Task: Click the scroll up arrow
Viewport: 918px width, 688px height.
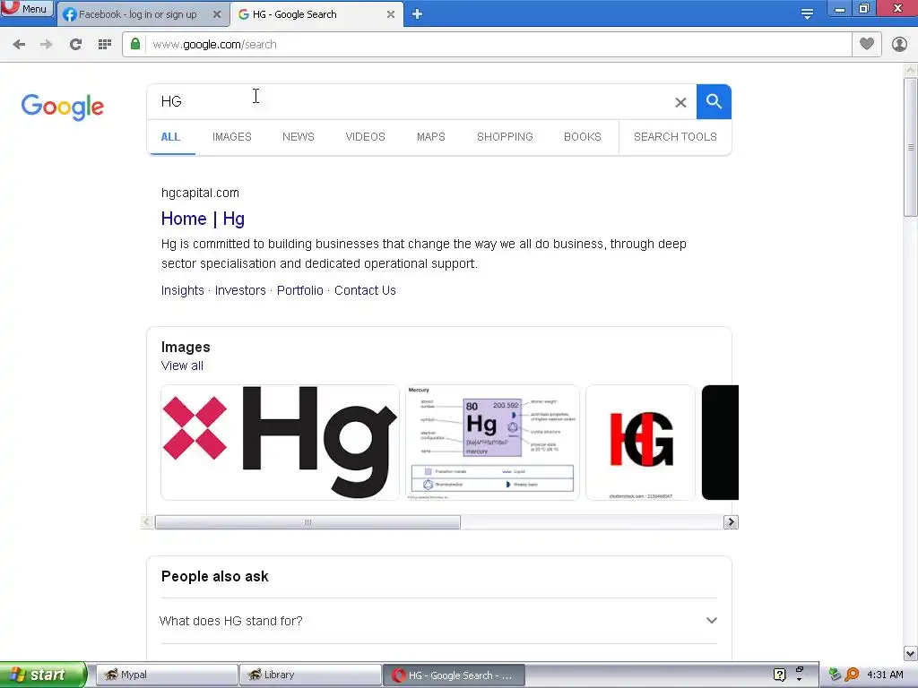Action: [910, 70]
